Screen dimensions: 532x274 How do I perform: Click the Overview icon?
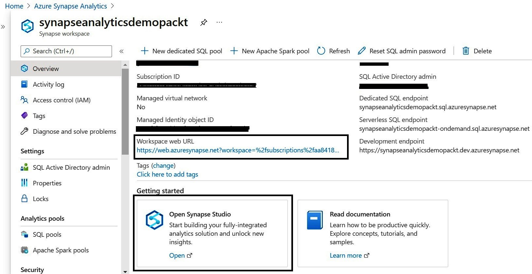tap(25, 68)
